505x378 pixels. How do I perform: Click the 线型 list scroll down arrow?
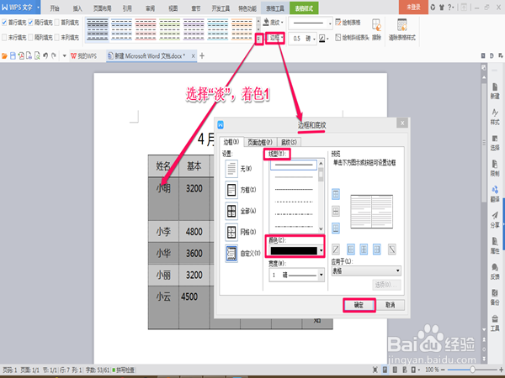[321, 228]
